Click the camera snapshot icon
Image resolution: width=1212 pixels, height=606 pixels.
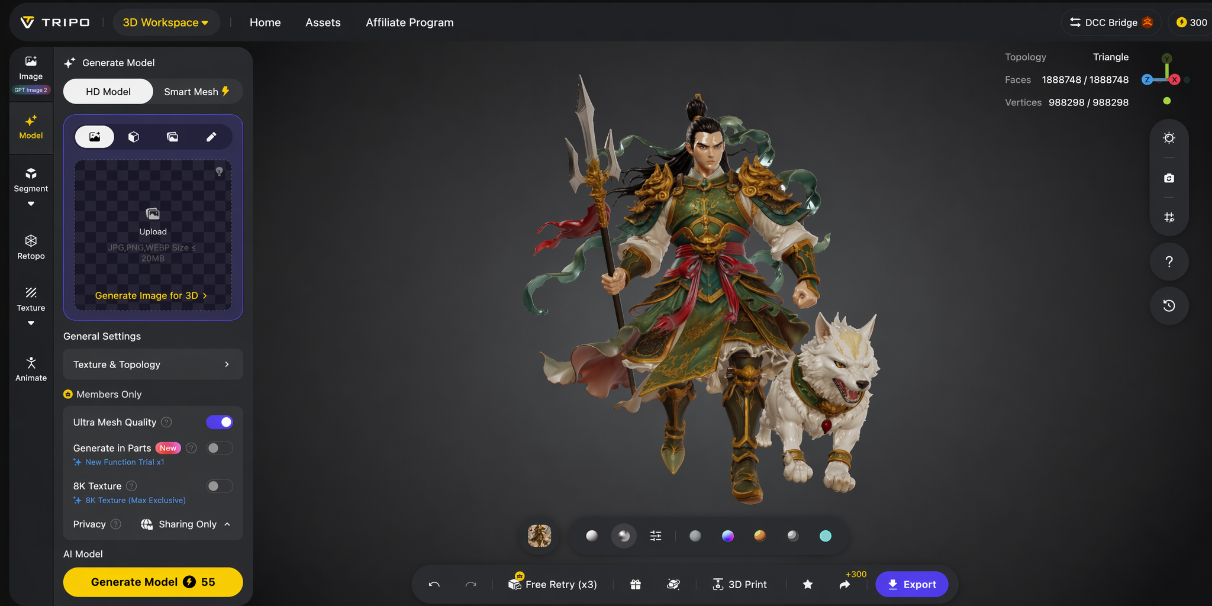click(x=1169, y=178)
